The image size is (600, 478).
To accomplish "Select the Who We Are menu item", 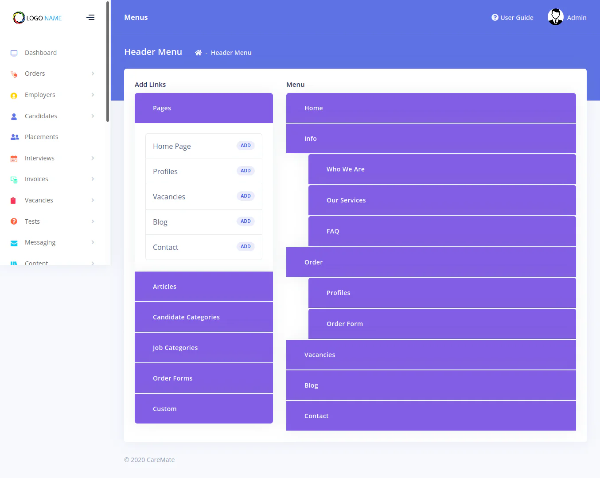I will coord(442,169).
